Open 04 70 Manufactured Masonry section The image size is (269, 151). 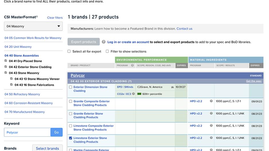25,112
